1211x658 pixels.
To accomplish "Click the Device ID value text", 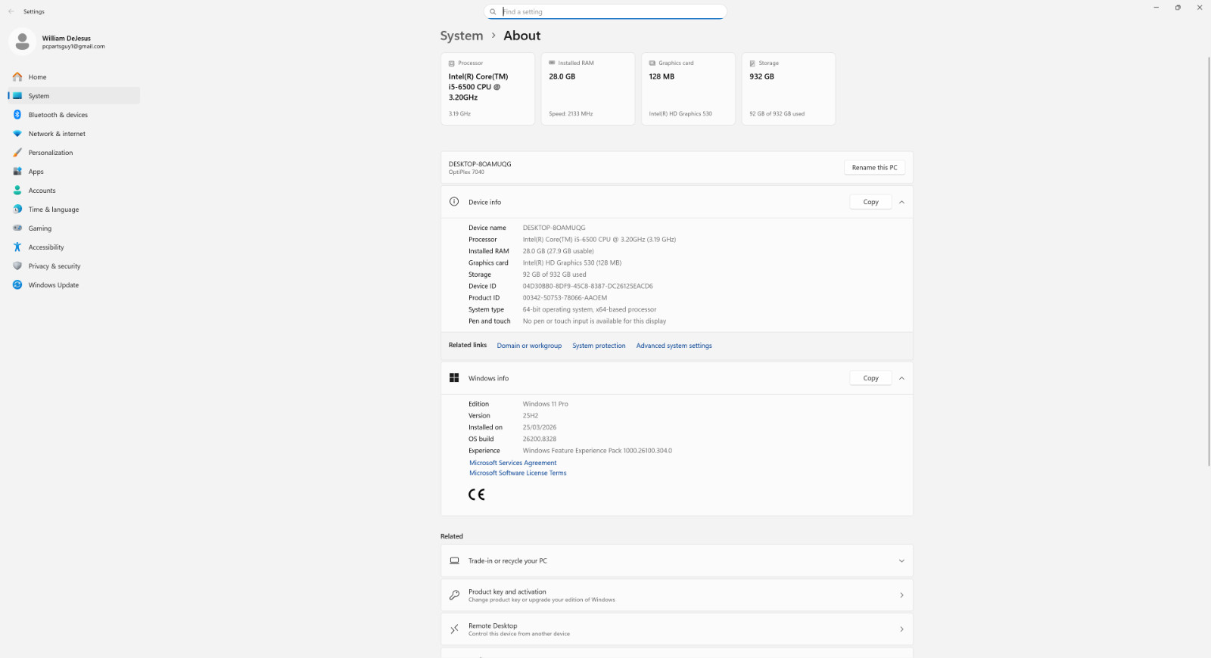I will point(587,286).
